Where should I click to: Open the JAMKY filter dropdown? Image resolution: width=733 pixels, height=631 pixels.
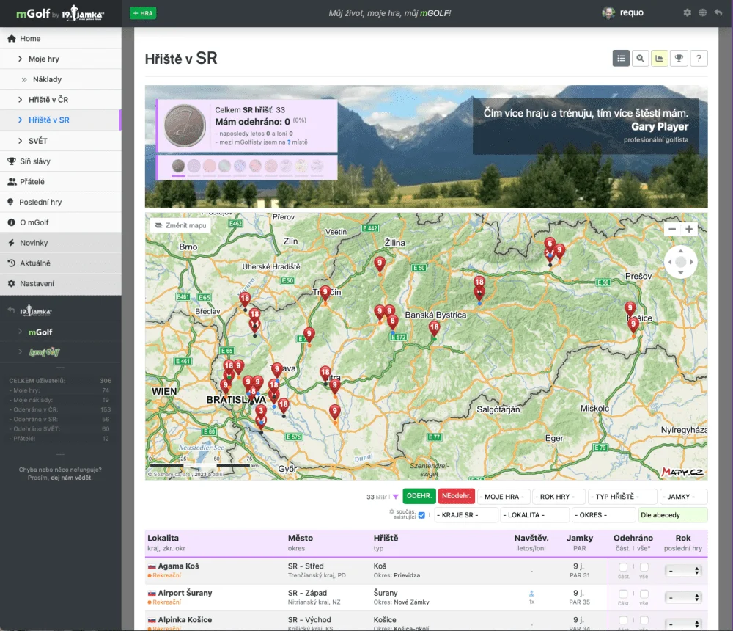pyautogui.click(x=683, y=497)
